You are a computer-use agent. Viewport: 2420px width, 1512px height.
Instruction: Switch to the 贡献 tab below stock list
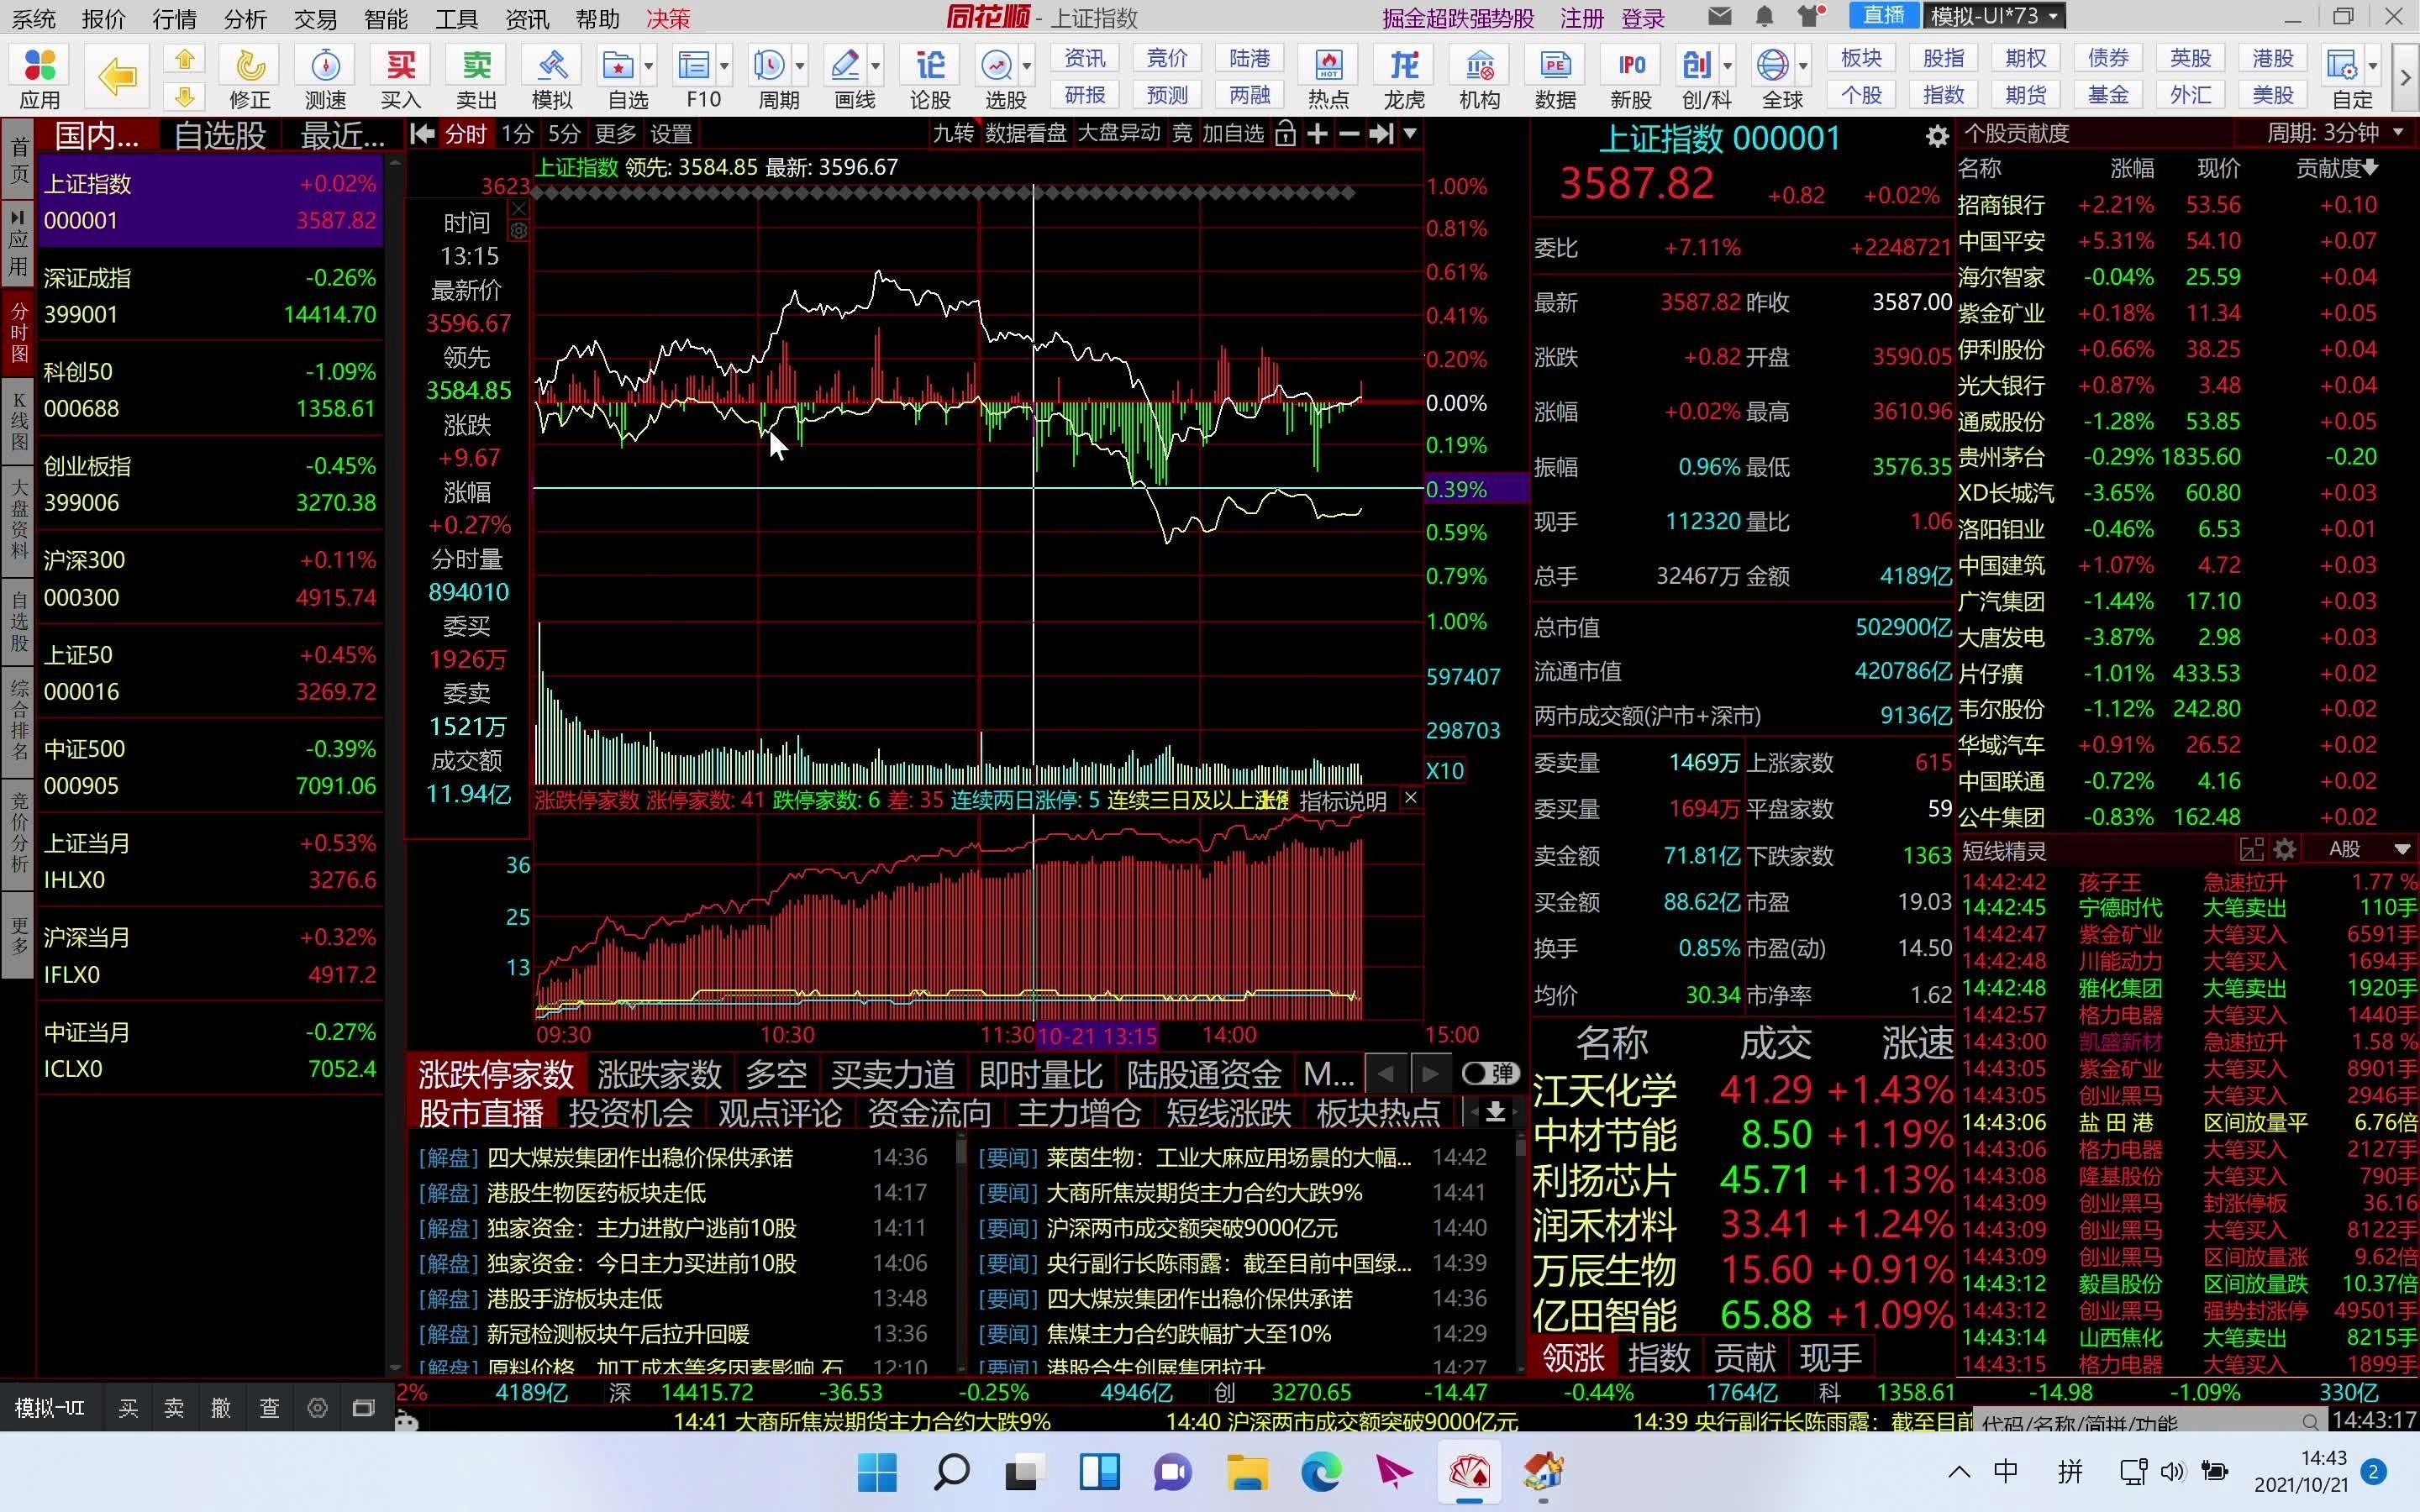point(1745,1357)
